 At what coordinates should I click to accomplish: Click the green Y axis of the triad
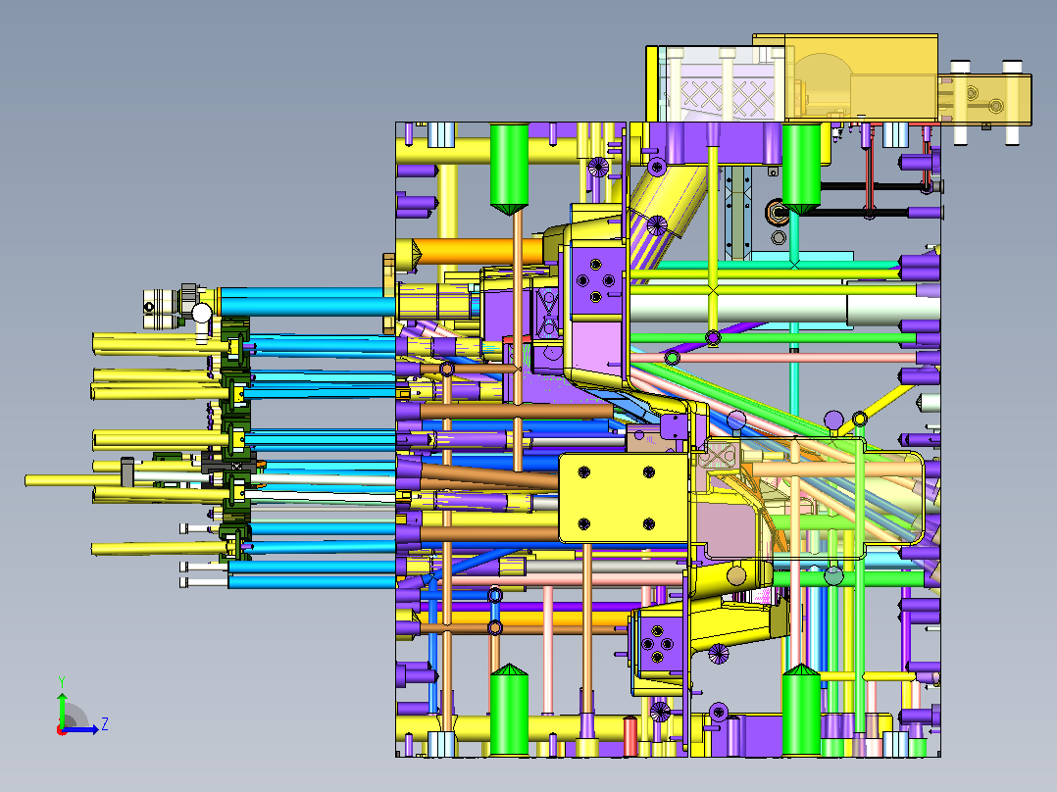[62, 708]
